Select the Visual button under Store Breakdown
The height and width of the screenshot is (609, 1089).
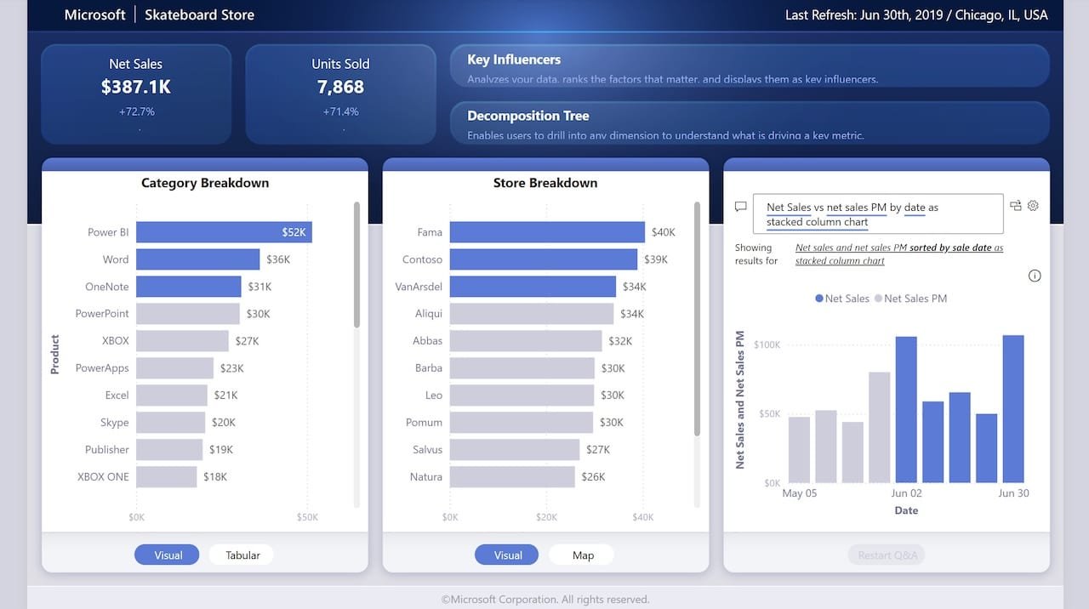(x=508, y=555)
